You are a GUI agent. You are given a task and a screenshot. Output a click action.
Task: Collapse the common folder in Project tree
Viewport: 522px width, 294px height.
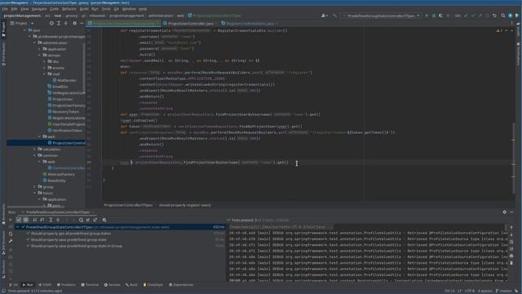(34, 155)
